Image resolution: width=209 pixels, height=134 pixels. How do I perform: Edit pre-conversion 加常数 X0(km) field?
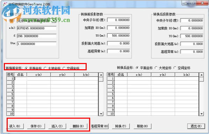118,28
